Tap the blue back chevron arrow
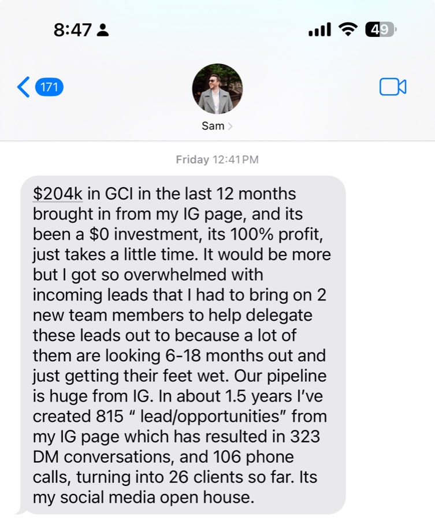Viewport: 435px width, 520px height. tap(23, 87)
